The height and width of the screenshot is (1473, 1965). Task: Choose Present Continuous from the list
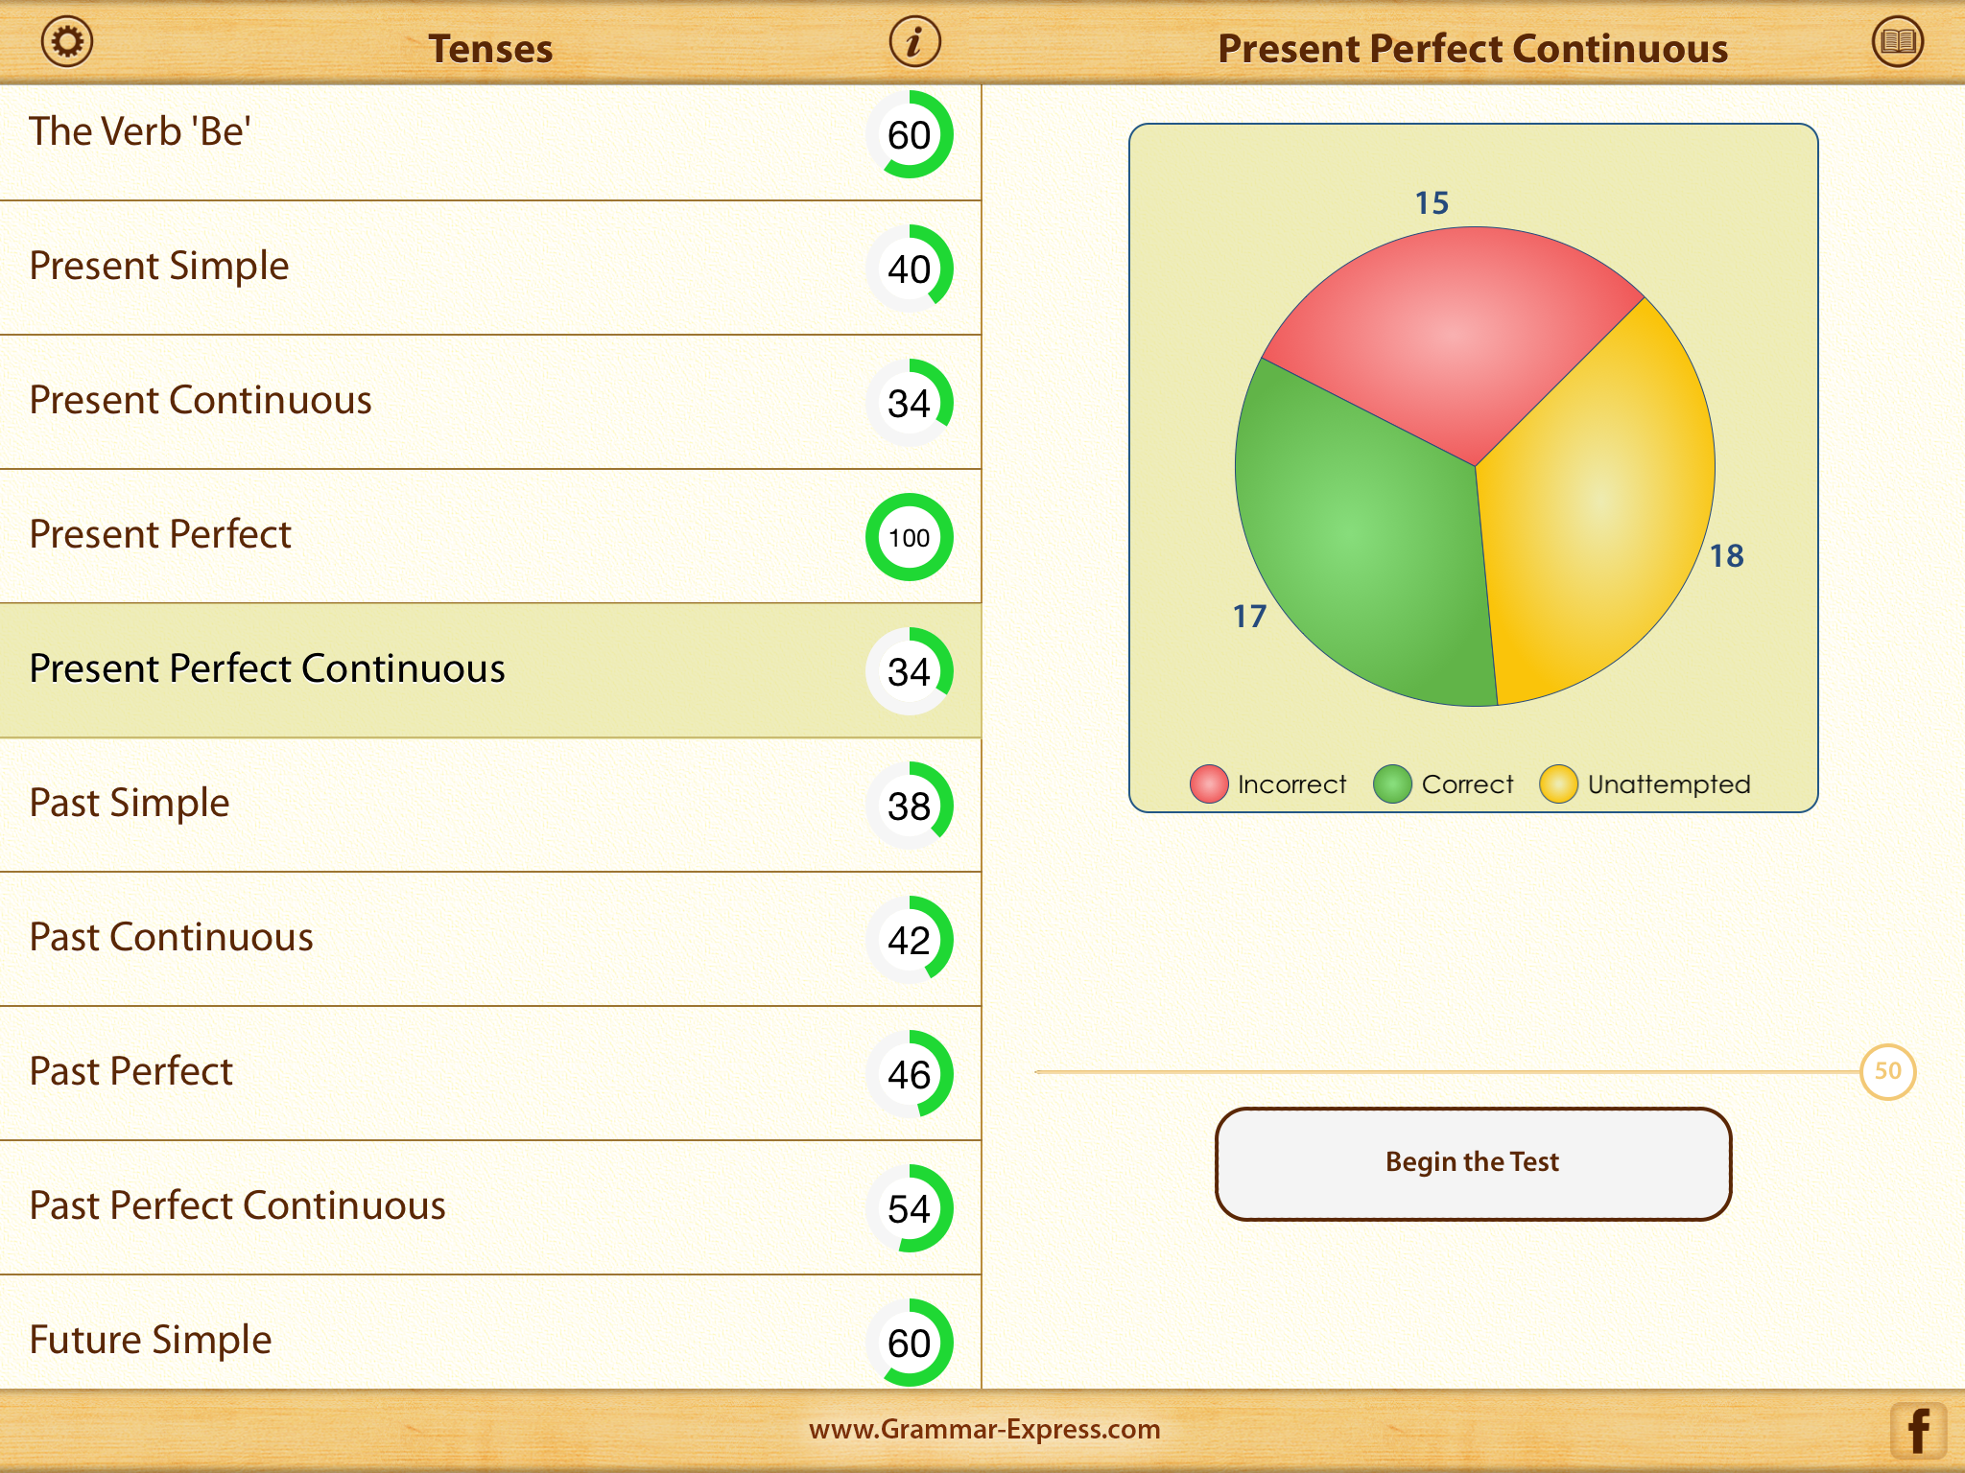(x=201, y=400)
